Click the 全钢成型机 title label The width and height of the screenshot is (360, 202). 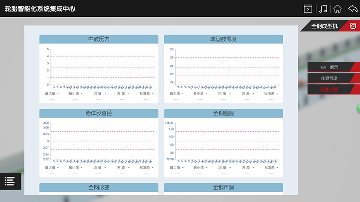coord(324,26)
